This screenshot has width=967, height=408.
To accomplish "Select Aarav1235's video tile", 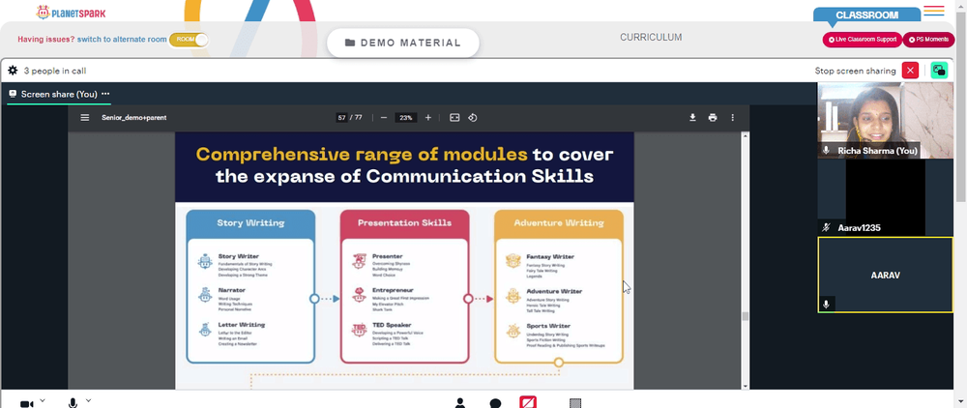I will [885, 198].
